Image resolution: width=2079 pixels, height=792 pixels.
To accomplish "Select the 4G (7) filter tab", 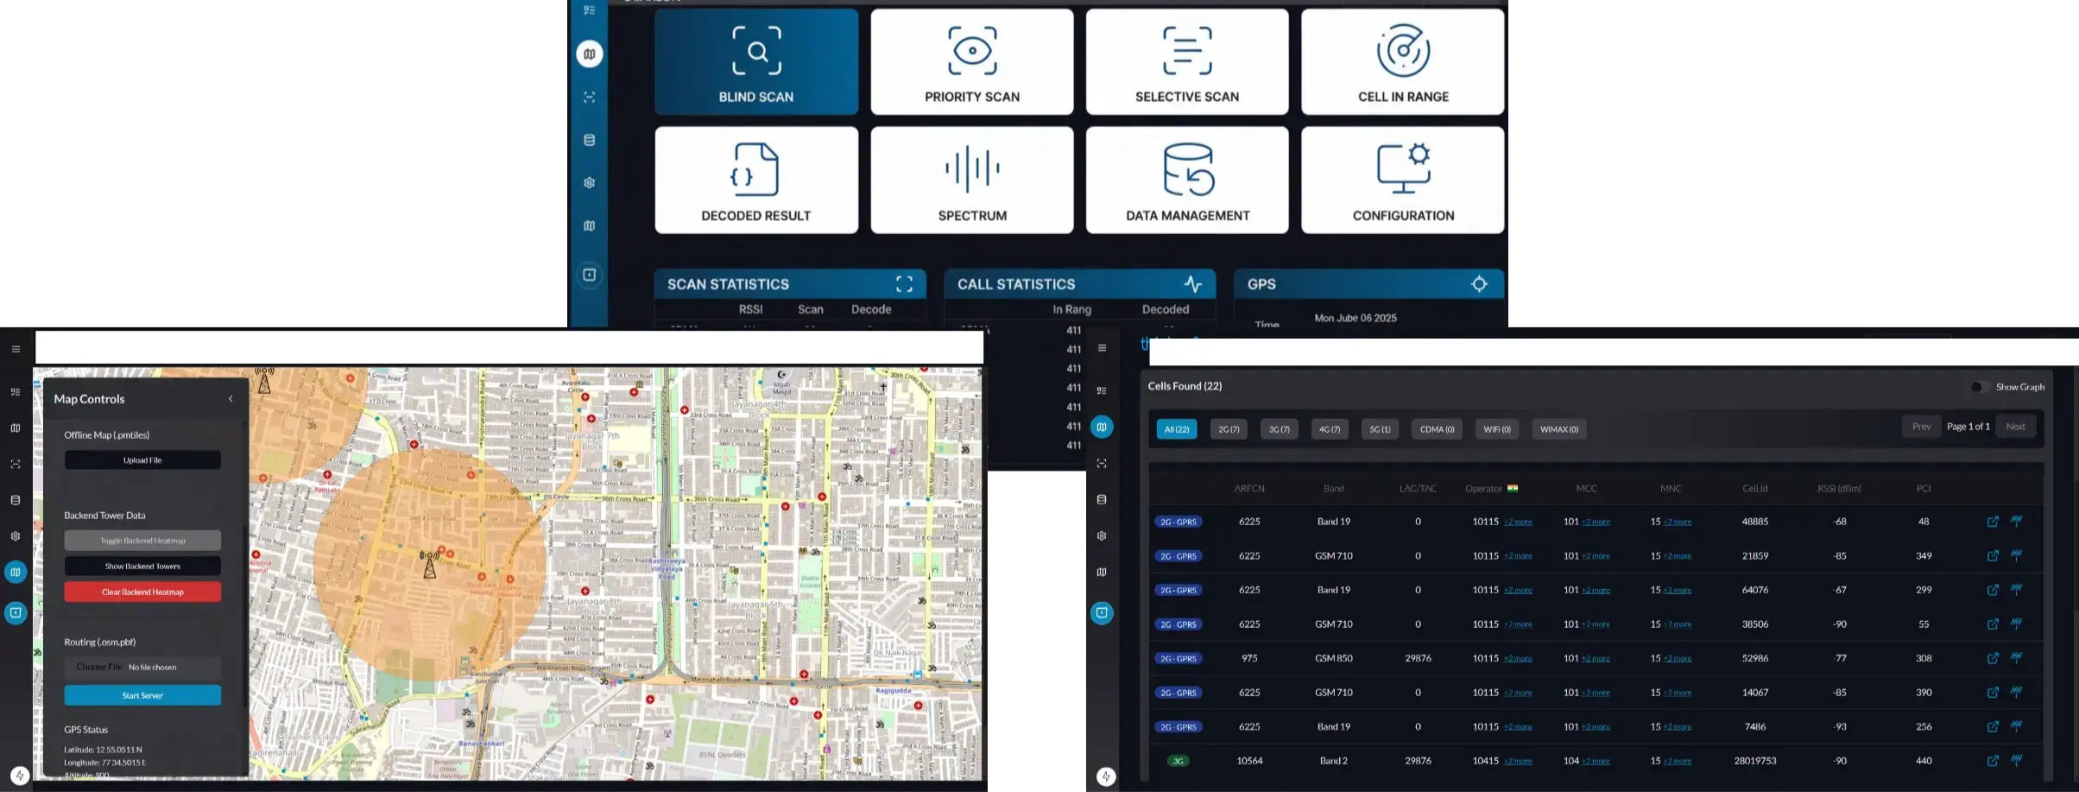I will tap(1329, 429).
